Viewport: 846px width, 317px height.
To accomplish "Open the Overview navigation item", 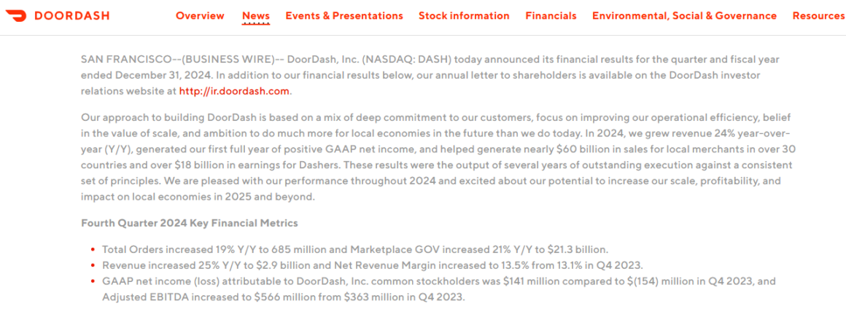I will [x=200, y=15].
